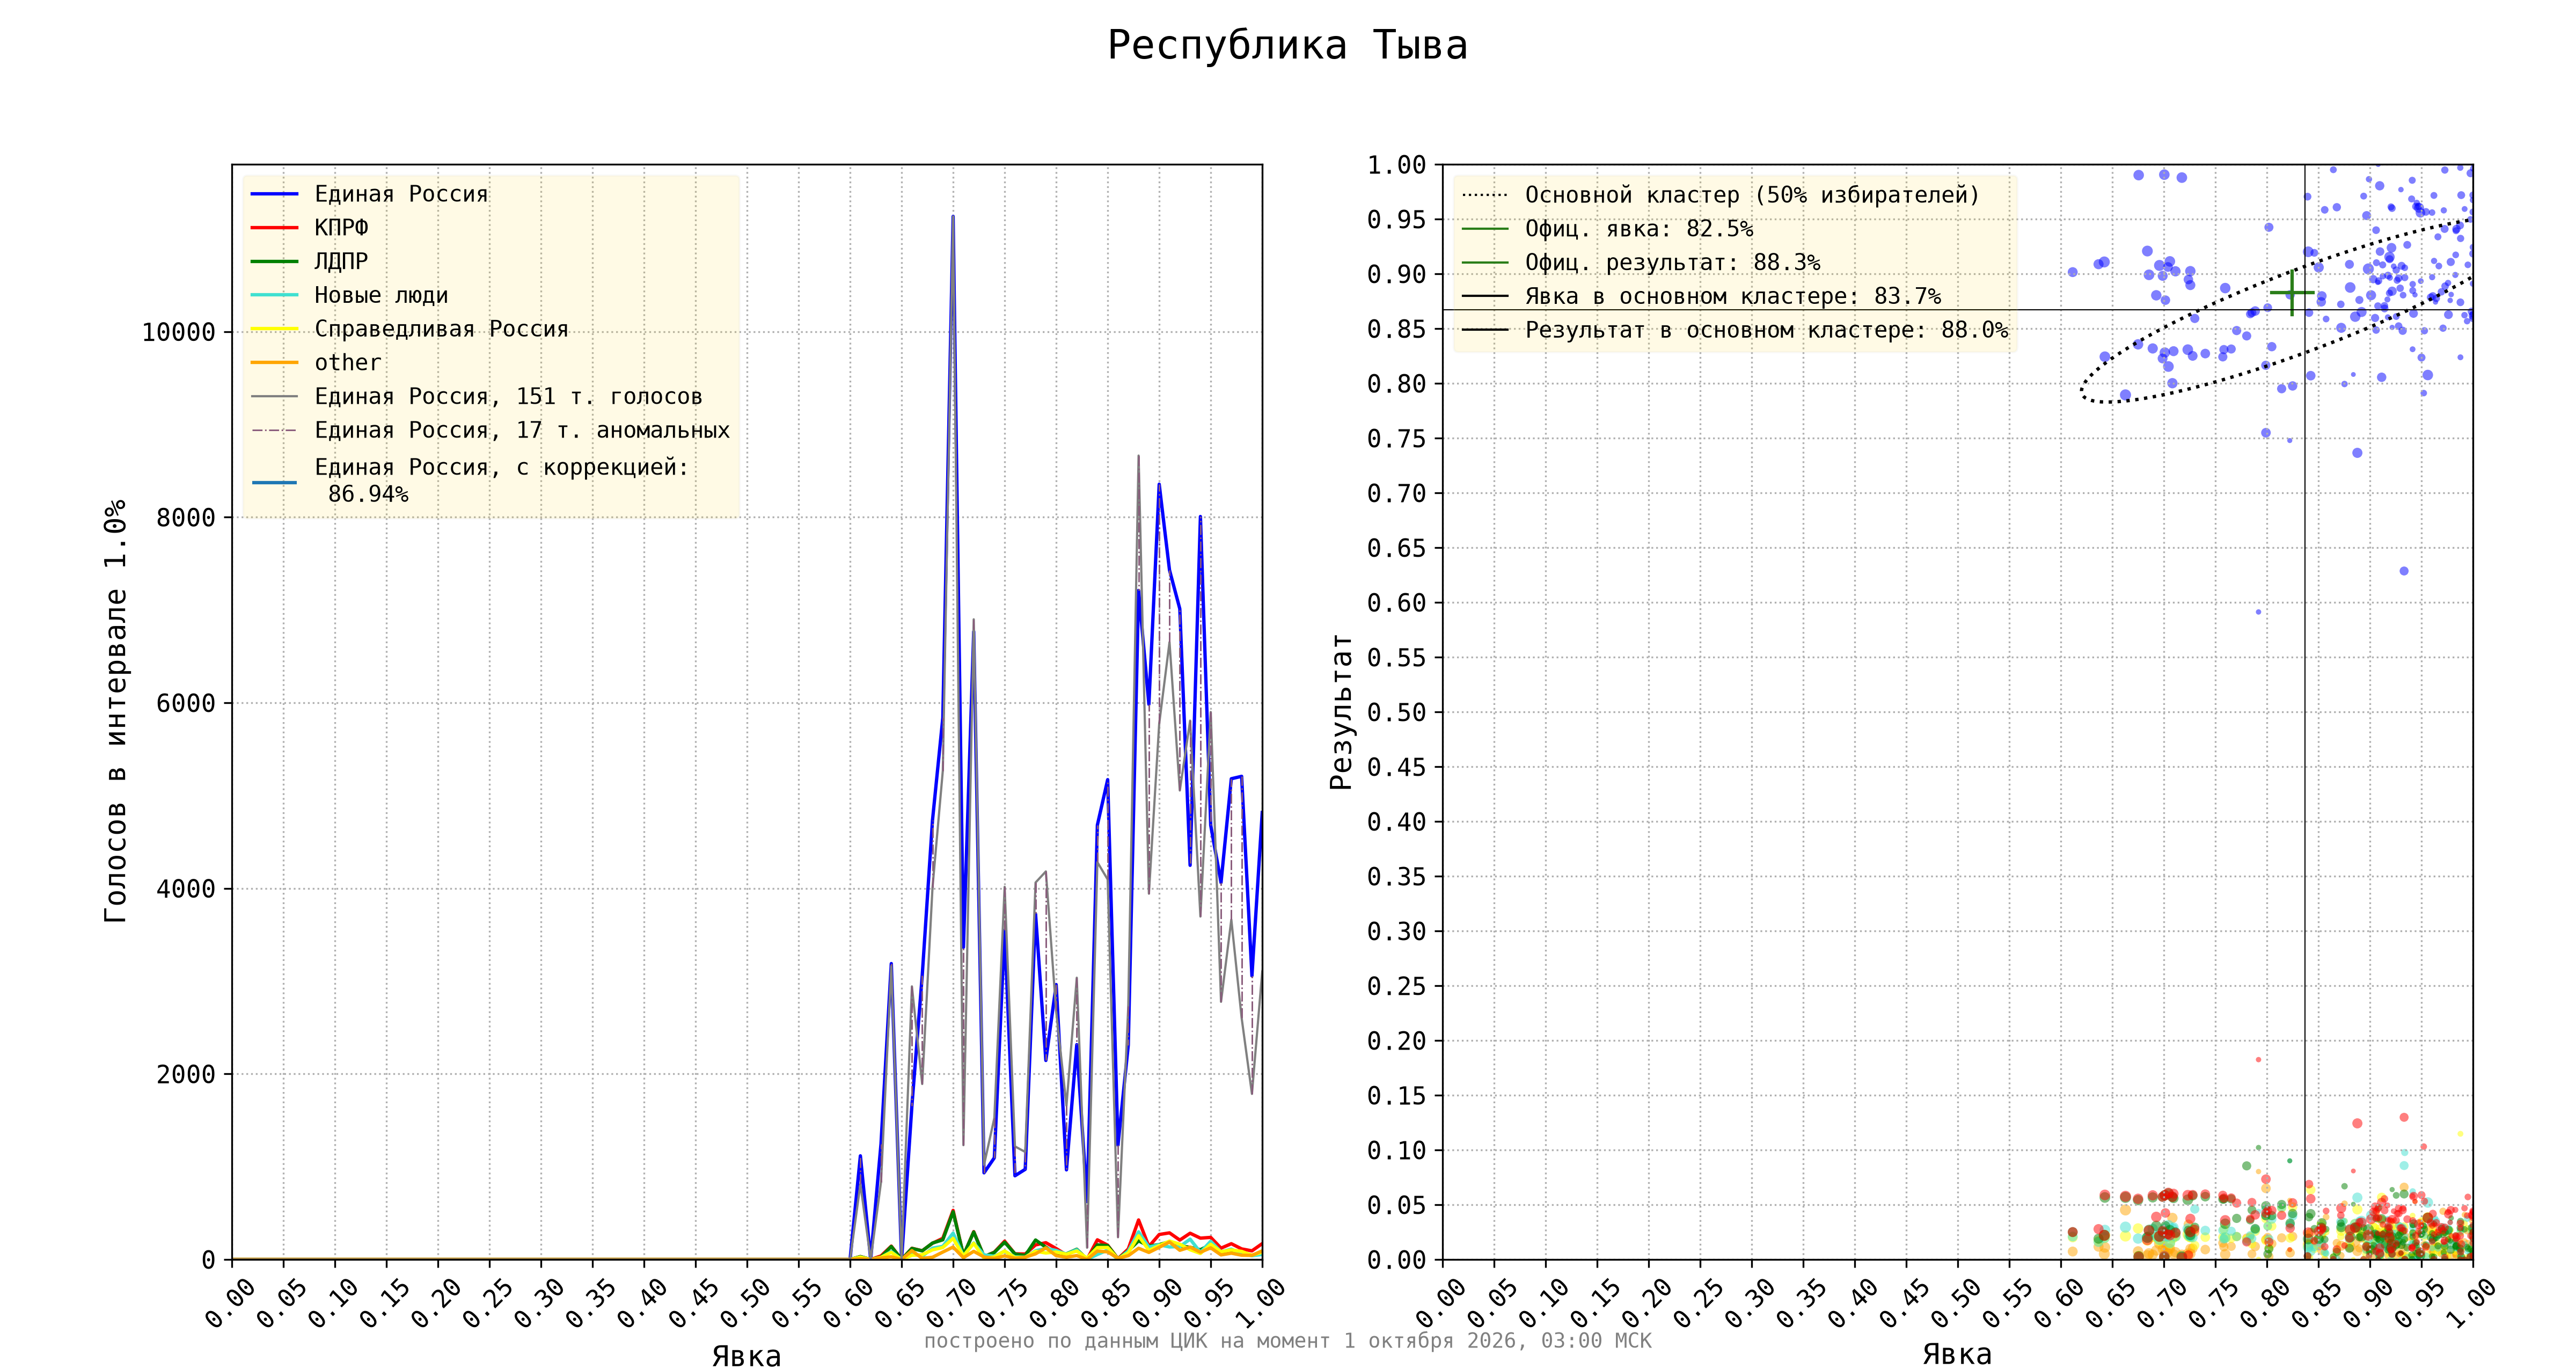The image size is (2576, 1369).
Task: Click the data source caption about ЦИК data
Action: [1287, 1341]
